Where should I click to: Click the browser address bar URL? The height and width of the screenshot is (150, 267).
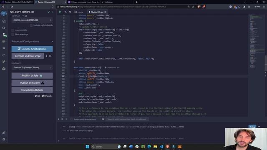coord(113,7)
